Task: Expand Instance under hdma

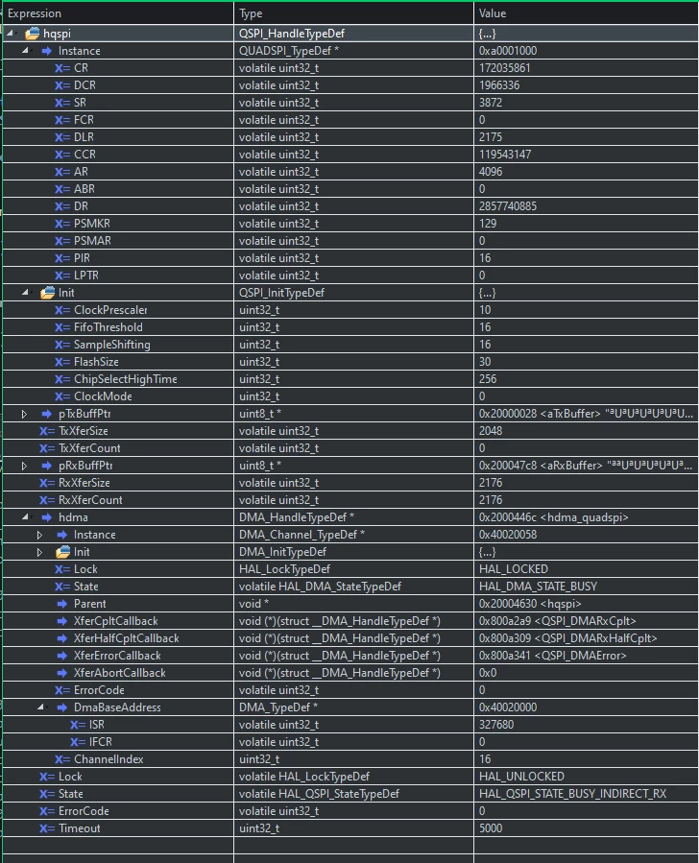Action: click(x=39, y=535)
